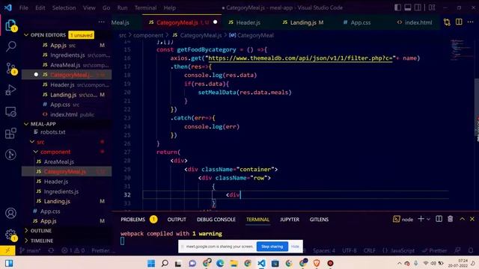Open File Explorer from the taskbar

click(x=234, y=263)
